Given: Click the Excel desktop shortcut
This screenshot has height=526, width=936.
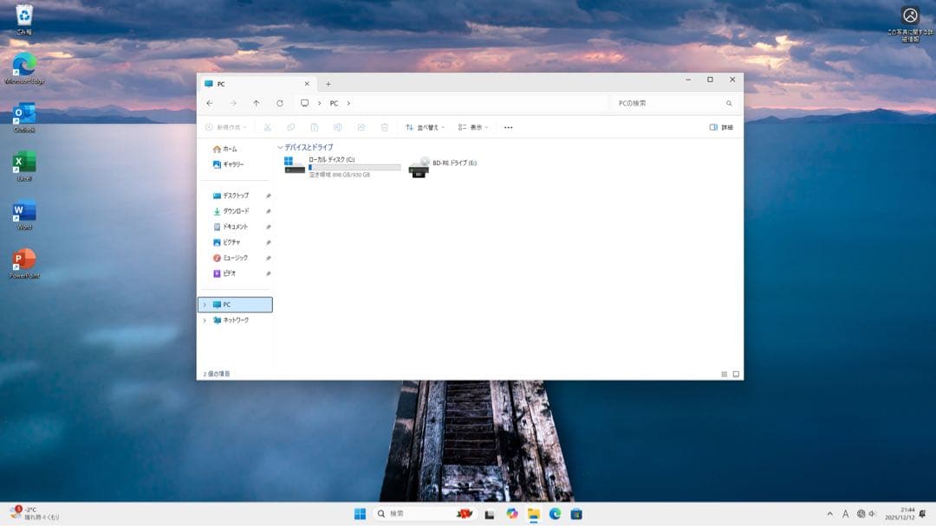Looking at the screenshot, I should [24, 164].
